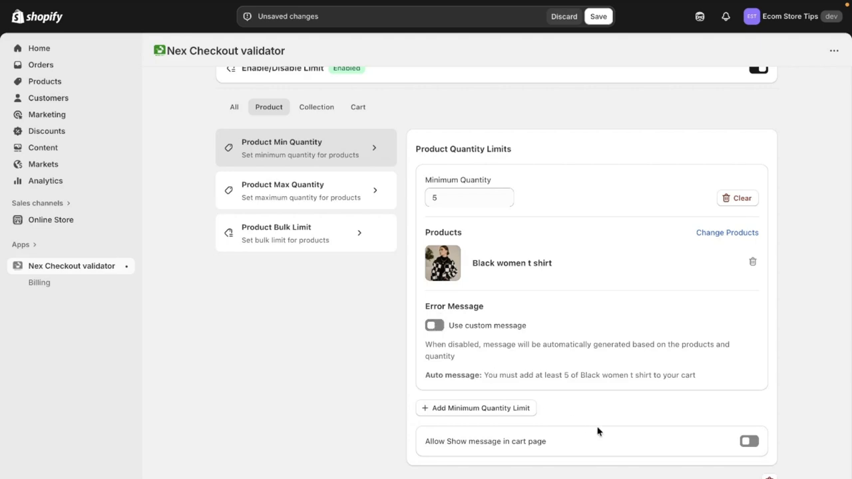Click the Product Quantity Limits heading
Image resolution: width=852 pixels, height=479 pixels.
(x=463, y=149)
